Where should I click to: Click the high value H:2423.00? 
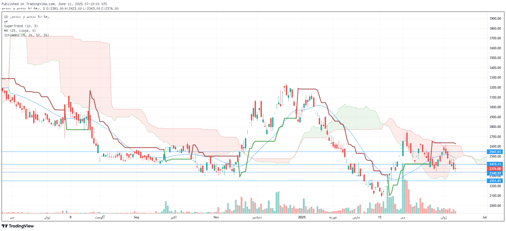[x=73, y=9]
